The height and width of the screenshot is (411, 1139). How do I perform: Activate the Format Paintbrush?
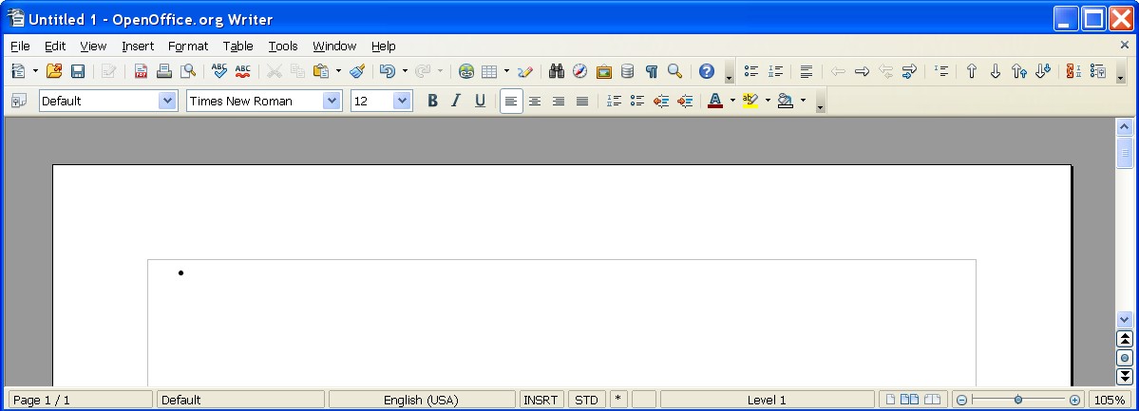(356, 71)
